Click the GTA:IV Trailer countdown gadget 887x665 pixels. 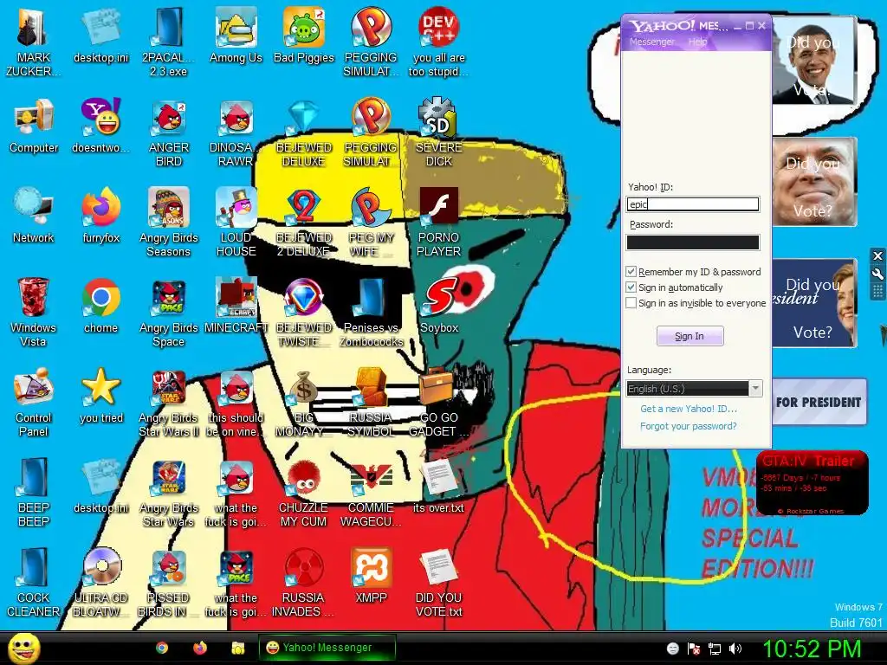[812, 482]
